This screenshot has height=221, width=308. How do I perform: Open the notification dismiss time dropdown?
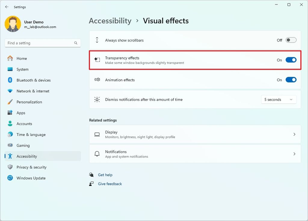click(x=278, y=99)
